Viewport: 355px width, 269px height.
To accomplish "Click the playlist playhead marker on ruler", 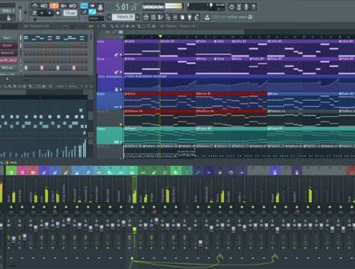I will click(160, 36).
